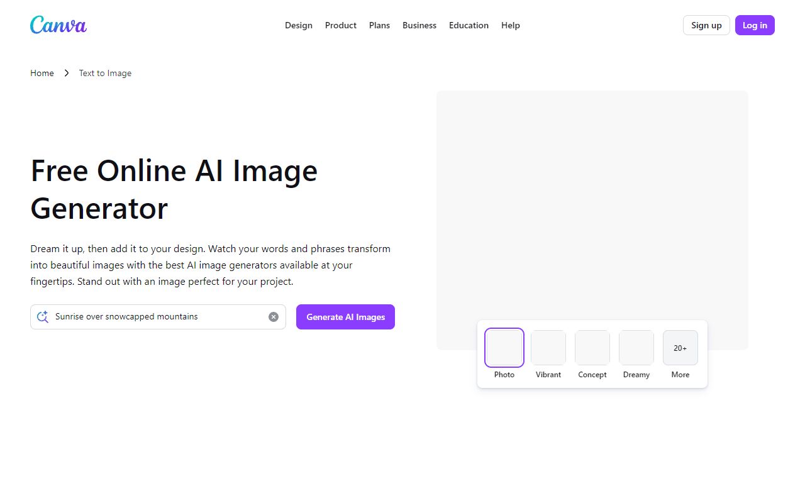Click the Generate AI Images button
Viewport: 805px width, 503px height.
[x=345, y=317]
